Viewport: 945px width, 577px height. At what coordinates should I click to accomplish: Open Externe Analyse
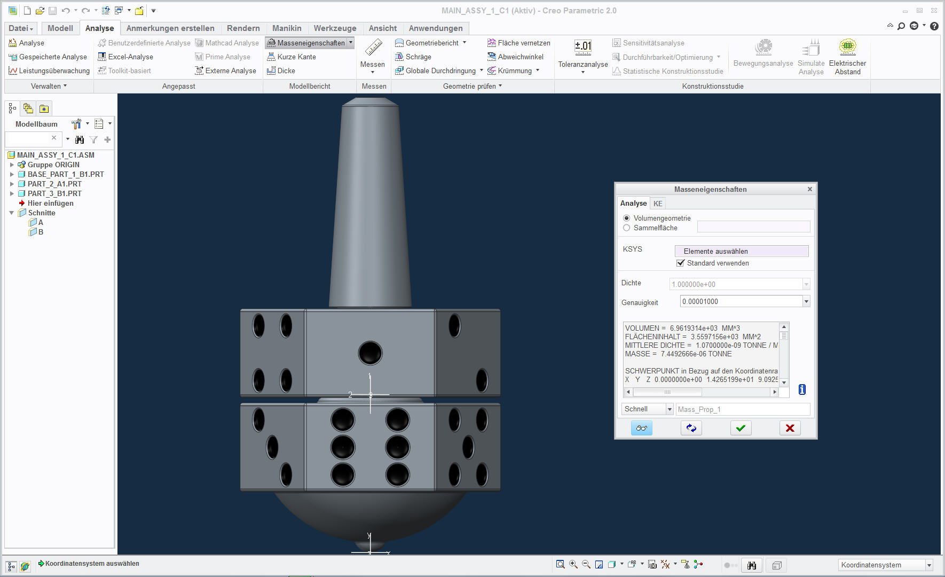(x=225, y=71)
